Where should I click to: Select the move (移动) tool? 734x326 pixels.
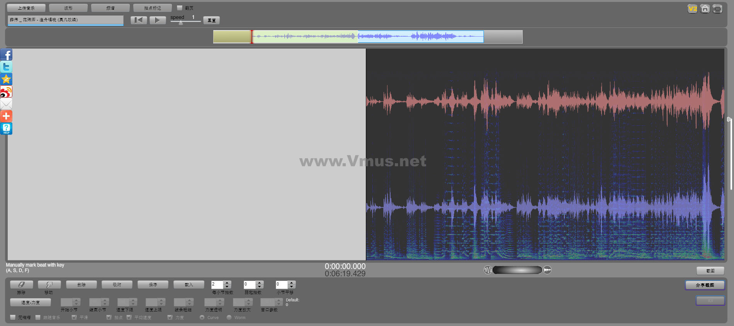[49, 285]
